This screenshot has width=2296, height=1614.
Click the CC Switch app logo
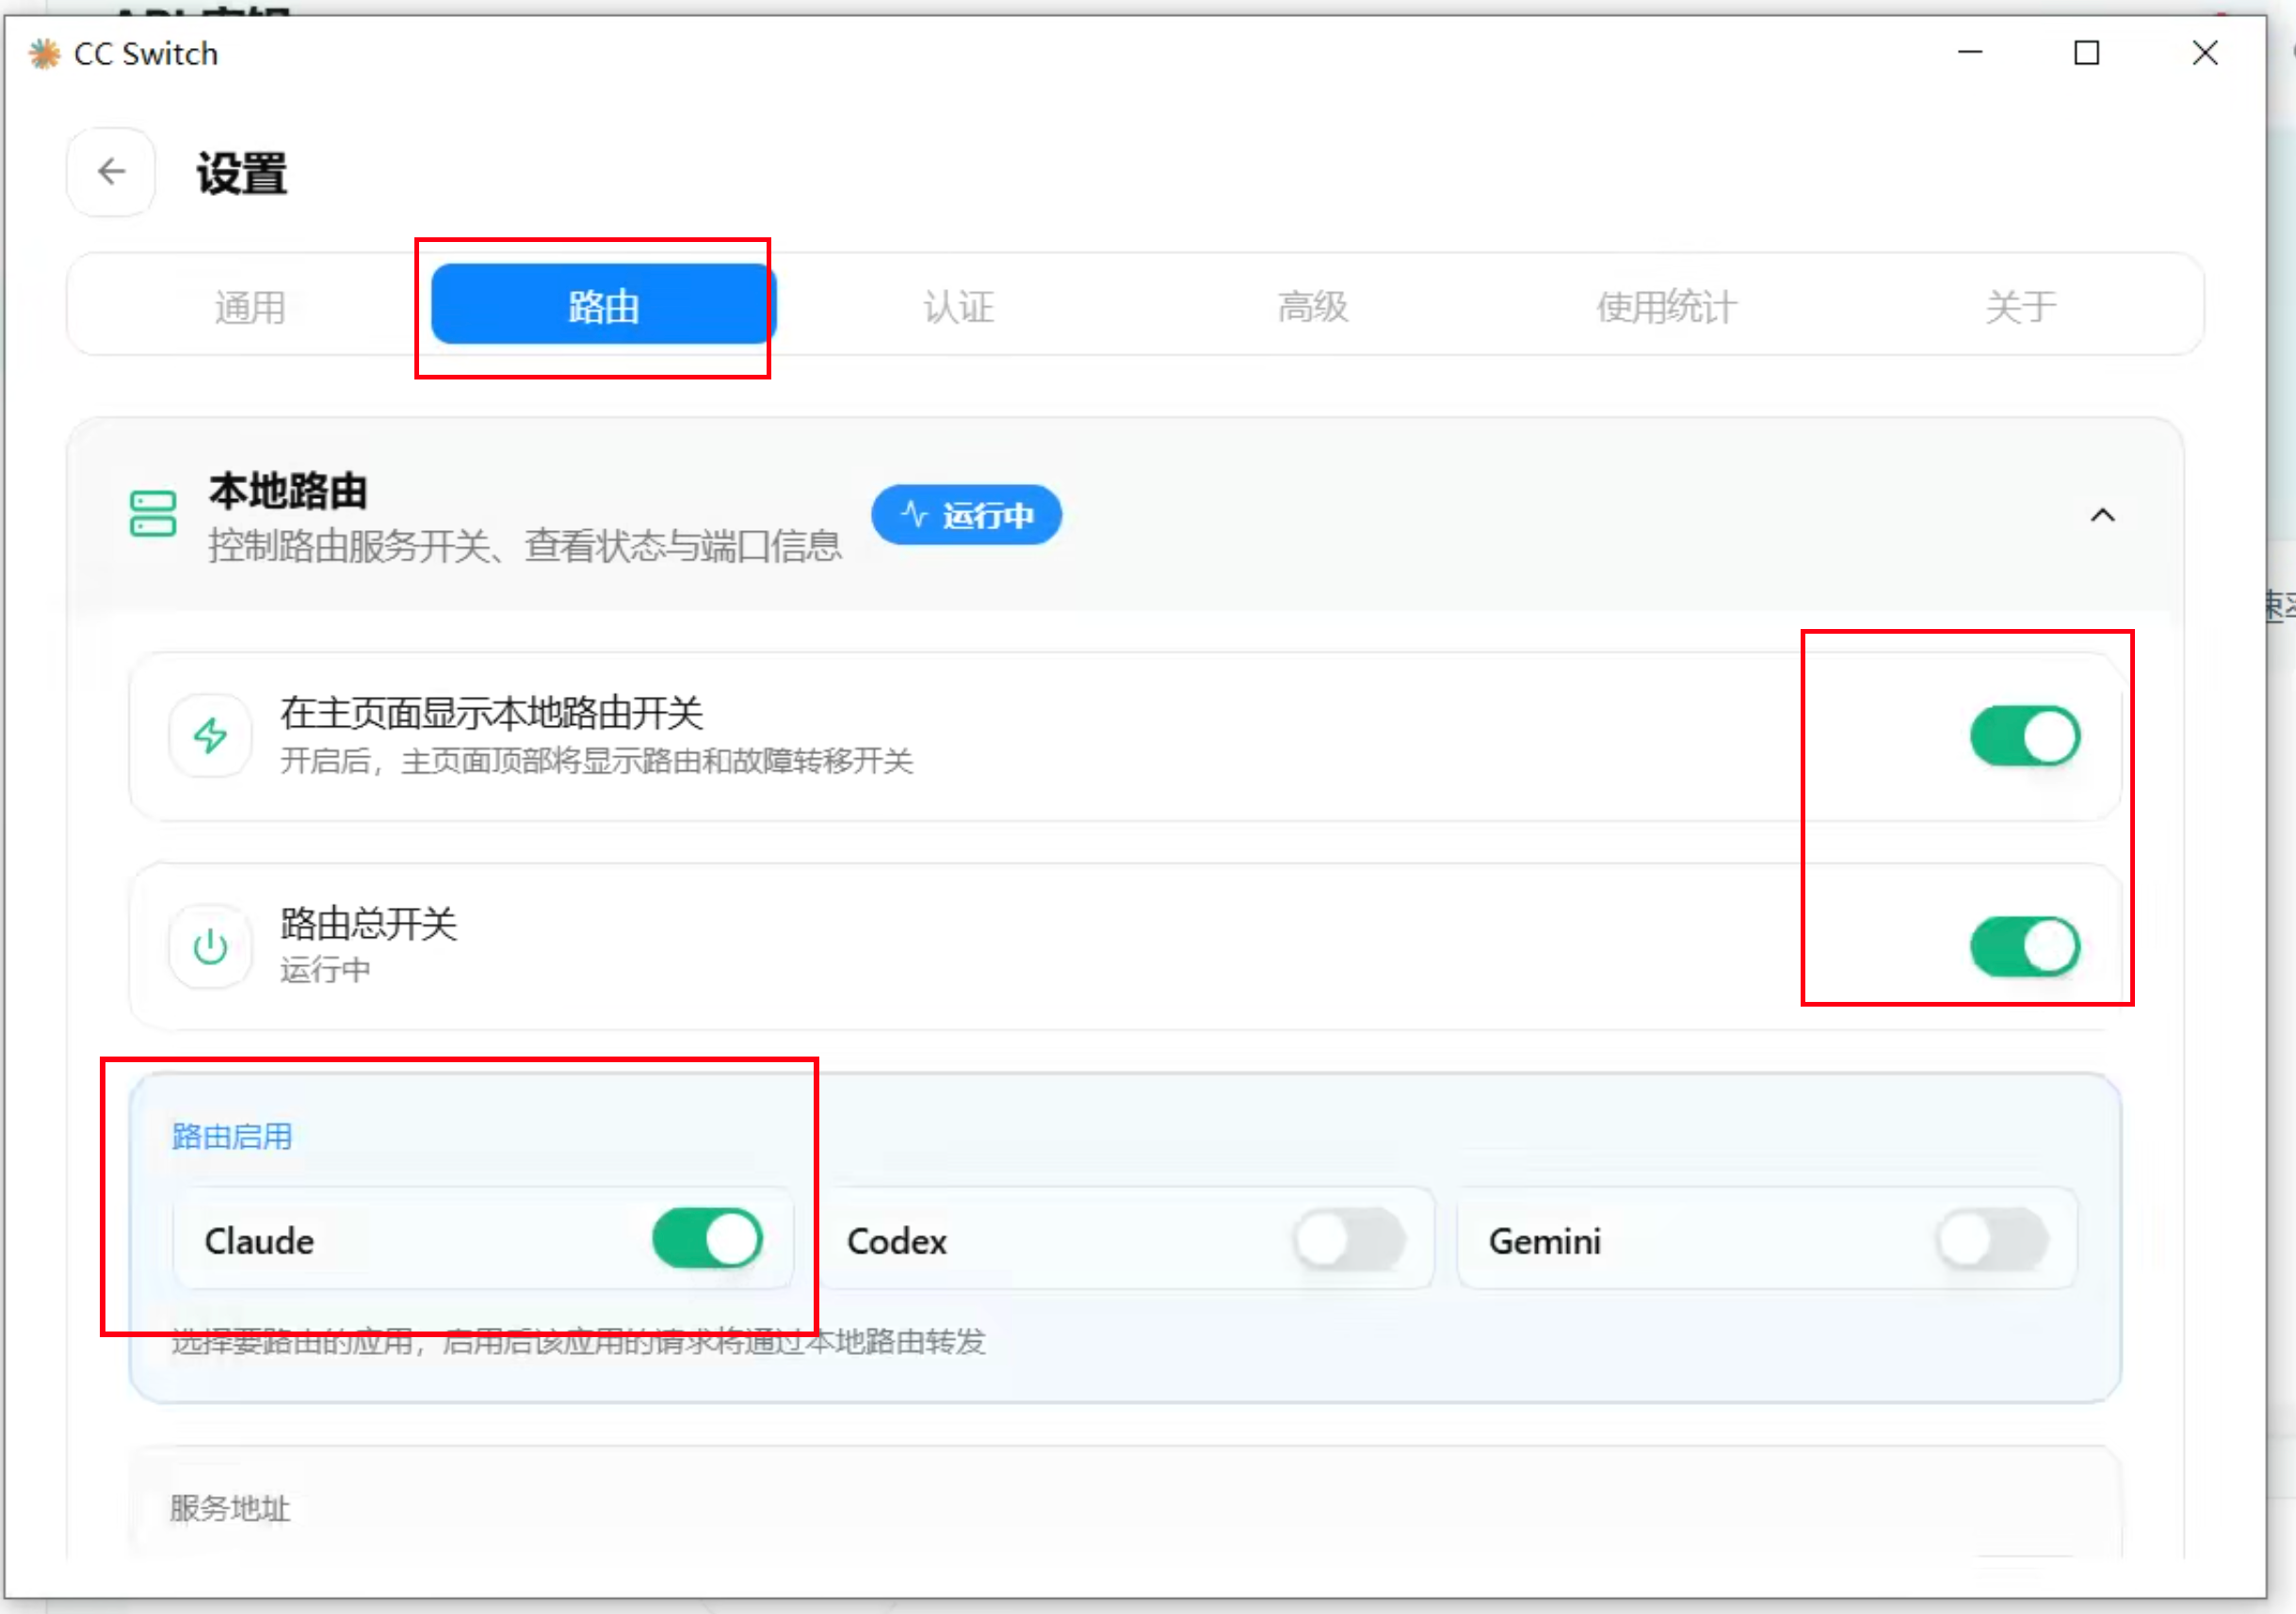point(44,54)
